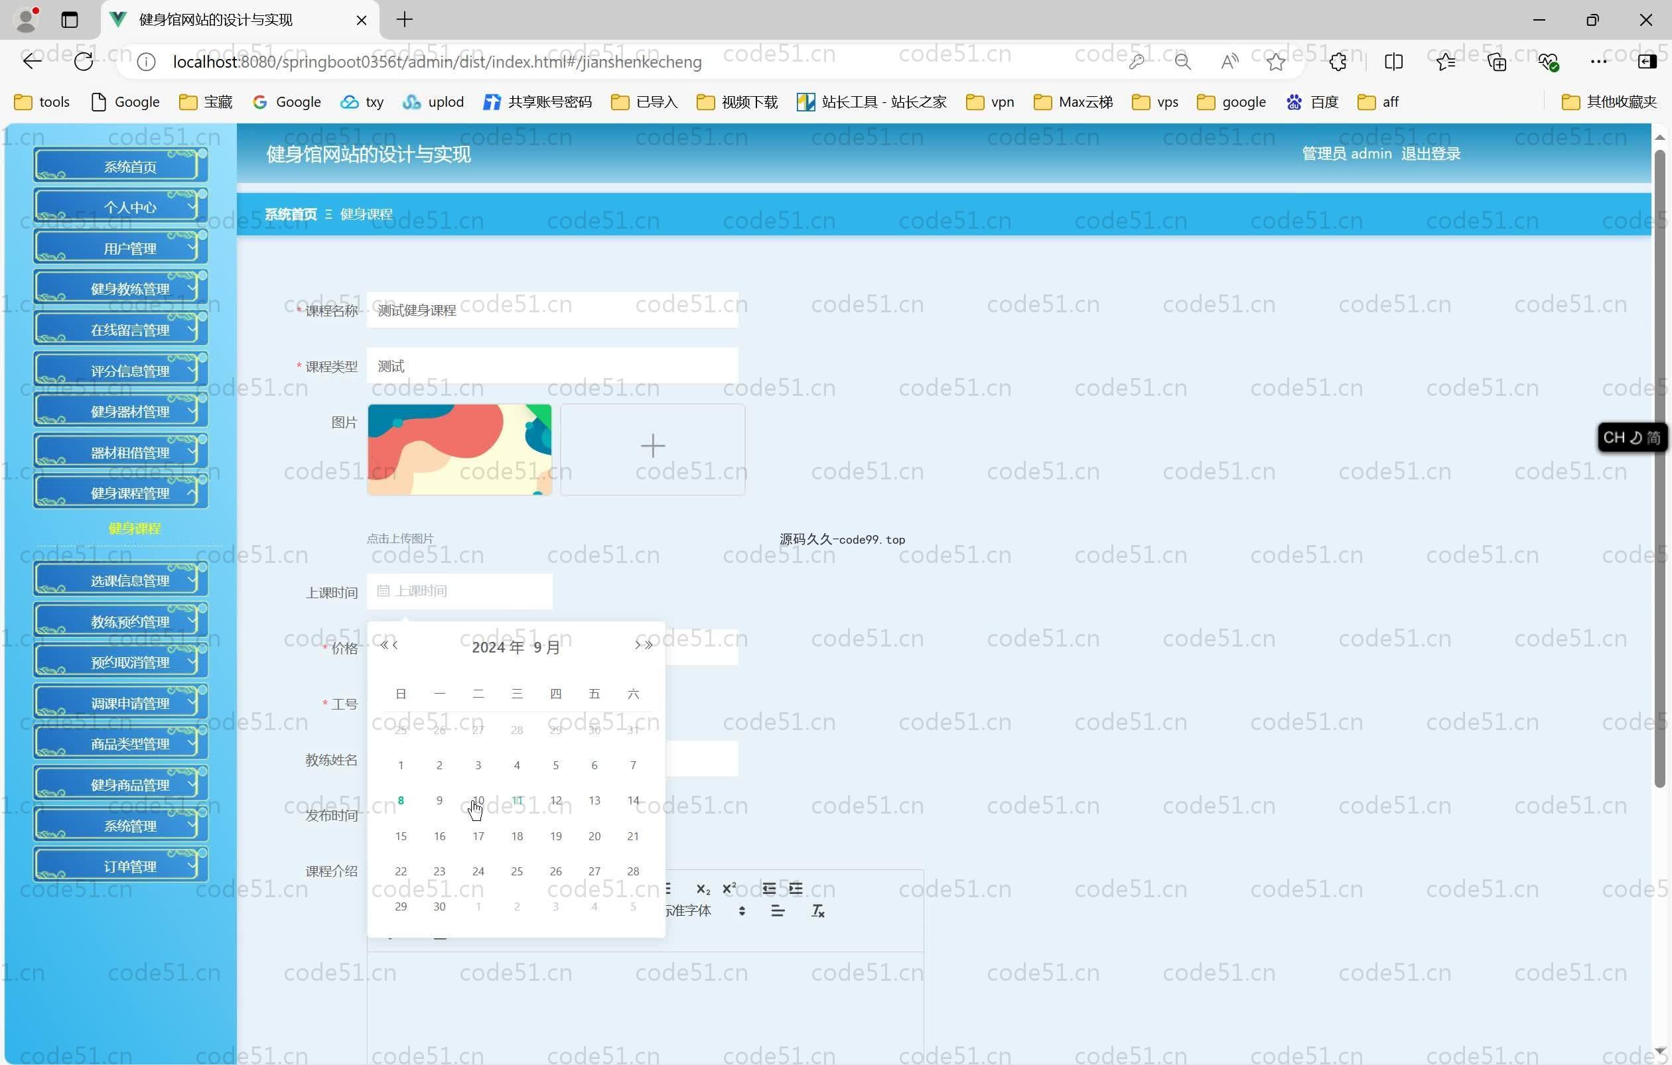Open split screen view
This screenshot has height=1065, width=1672.
coord(1393,62)
